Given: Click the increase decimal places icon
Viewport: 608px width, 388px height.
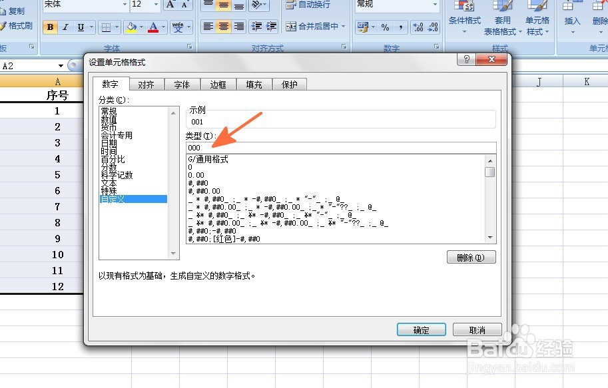Looking at the screenshot, I should 418,27.
